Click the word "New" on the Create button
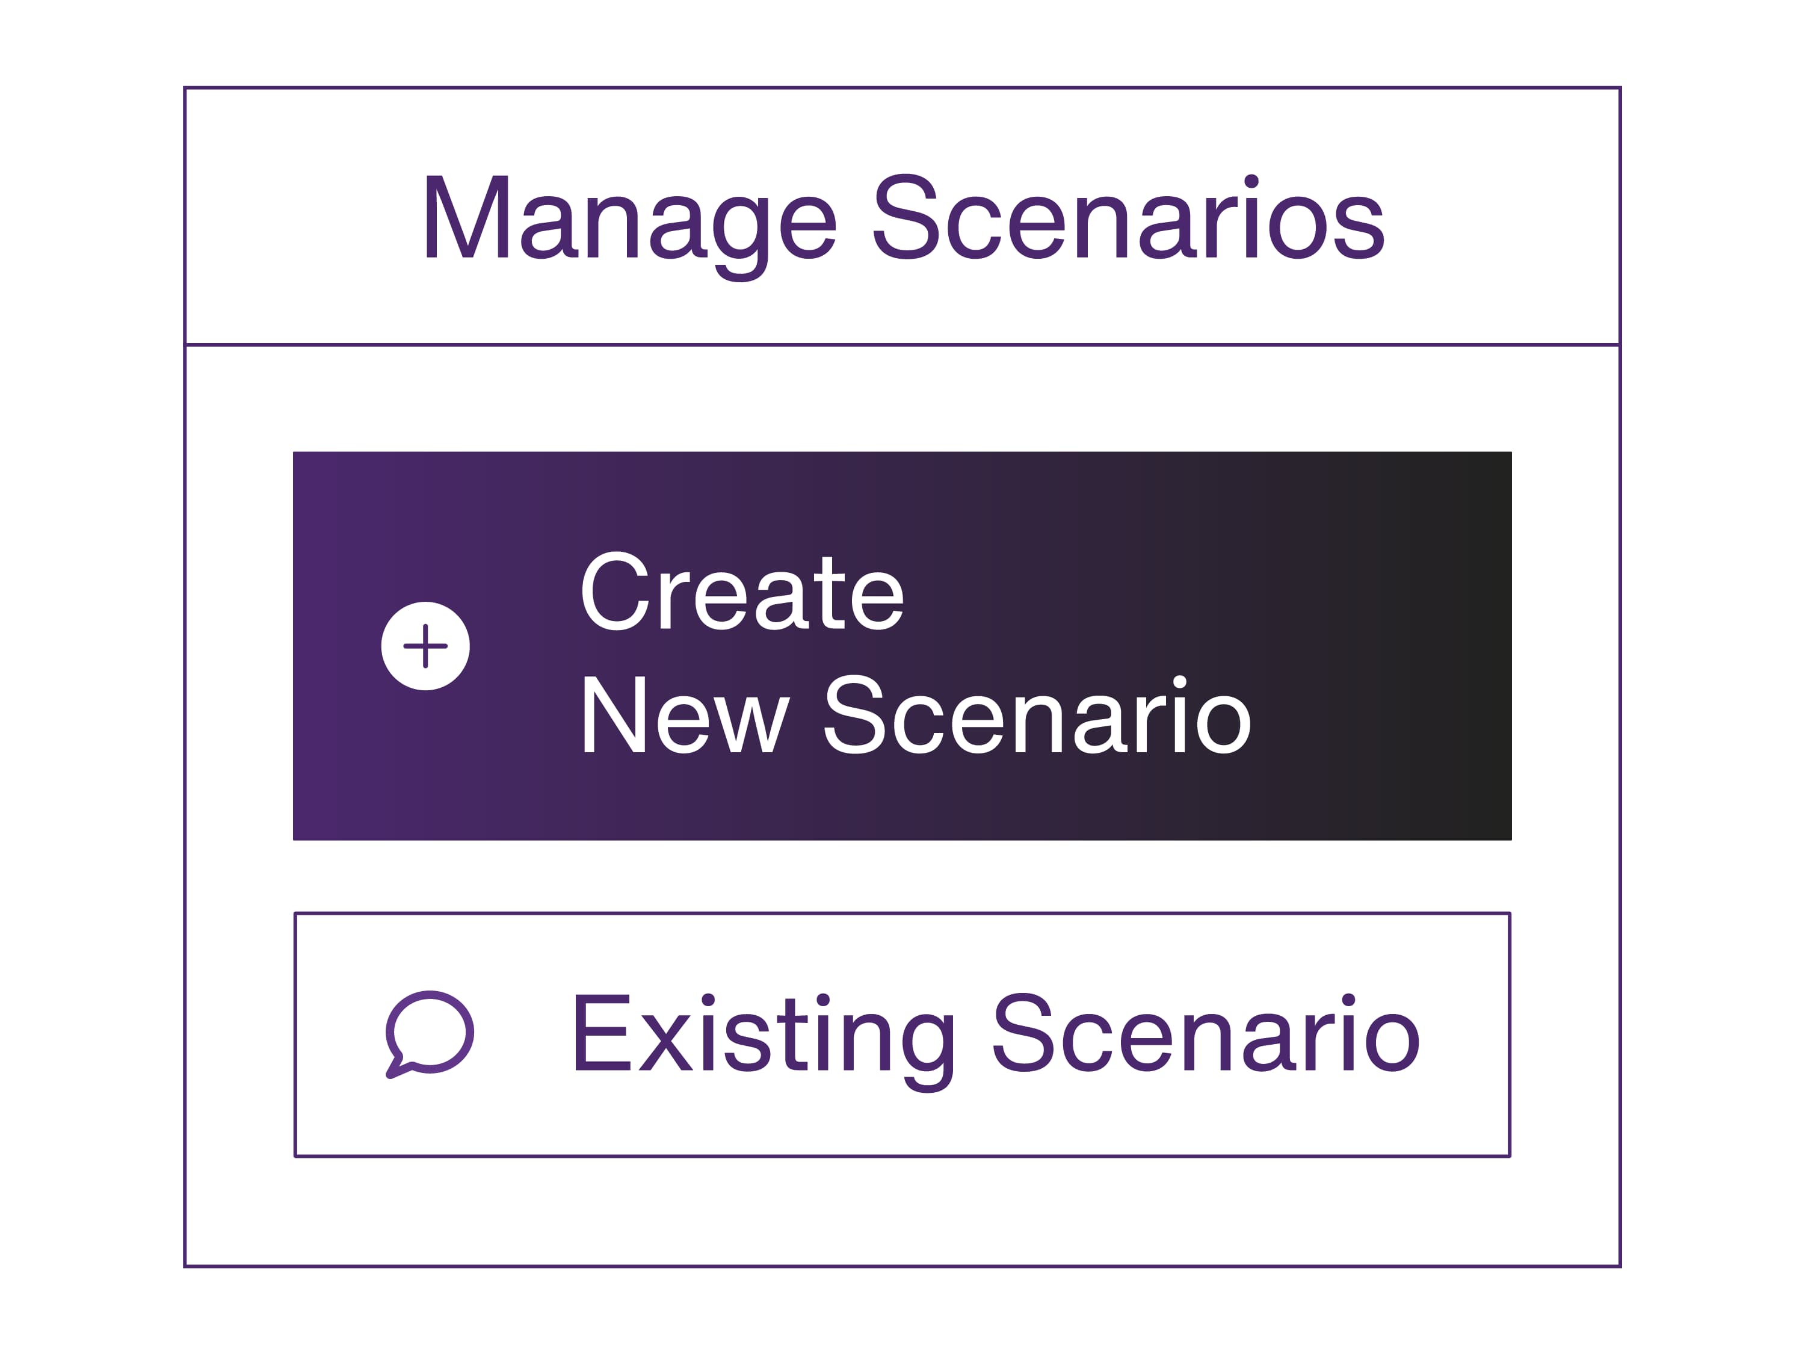This screenshot has height=1354, width=1805. point(684,715)
